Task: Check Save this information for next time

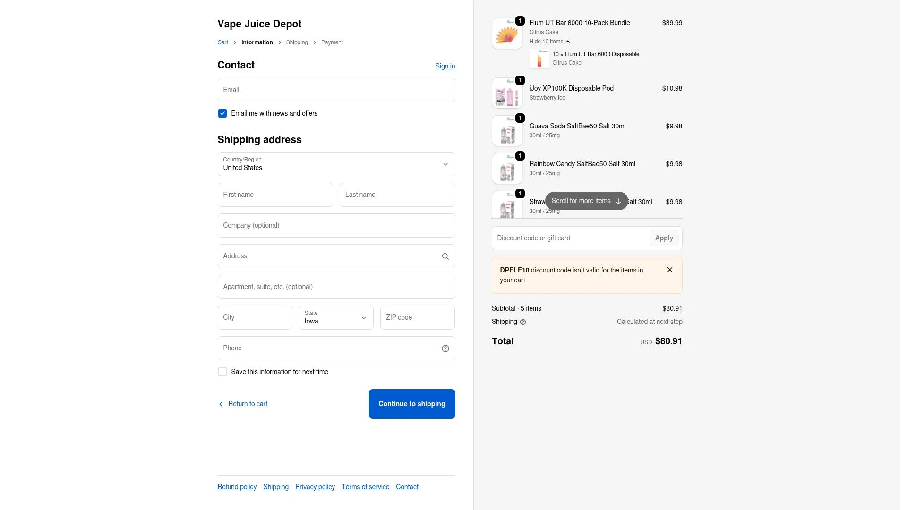Action: [222, 372]
